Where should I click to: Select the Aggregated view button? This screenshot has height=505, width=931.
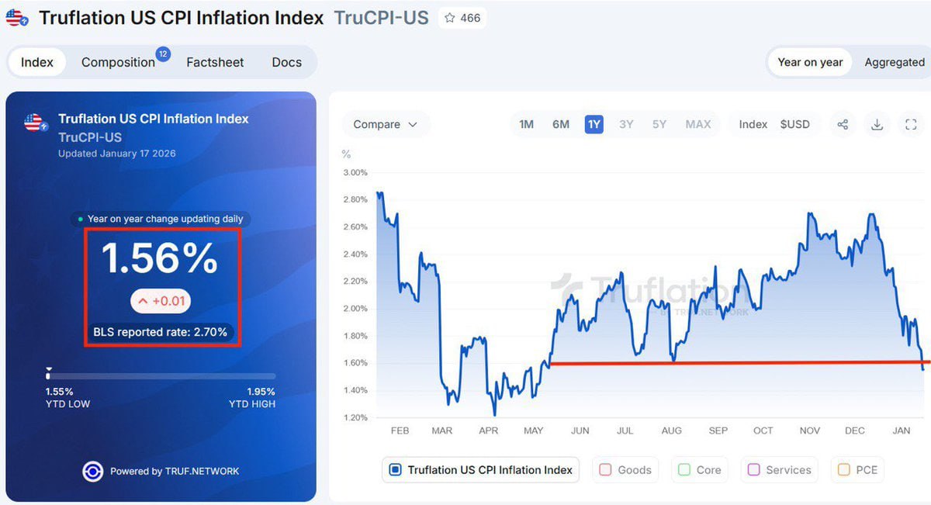click(x=894, y=62)
